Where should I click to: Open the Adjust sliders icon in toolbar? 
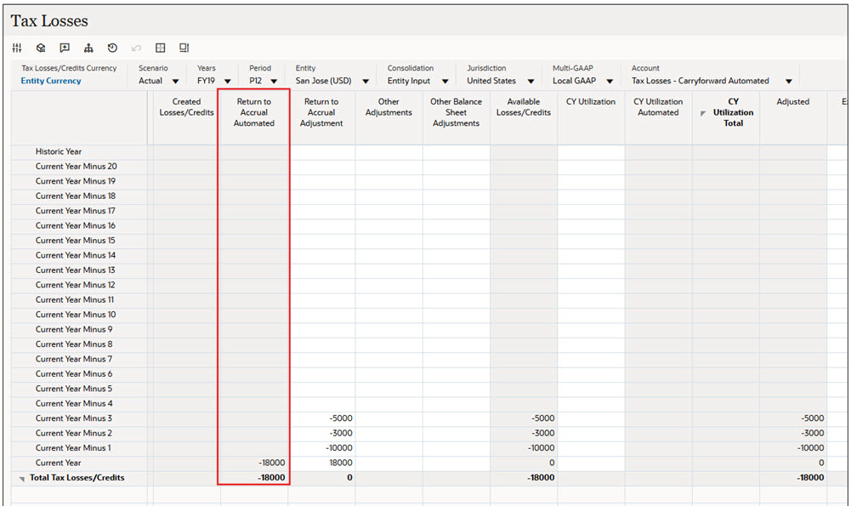17,48
